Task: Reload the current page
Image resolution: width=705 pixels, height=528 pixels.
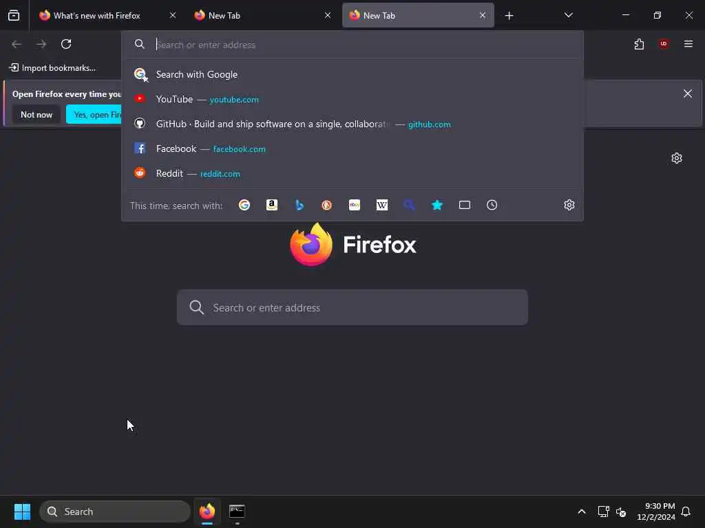Action: (x=66, y=44)
